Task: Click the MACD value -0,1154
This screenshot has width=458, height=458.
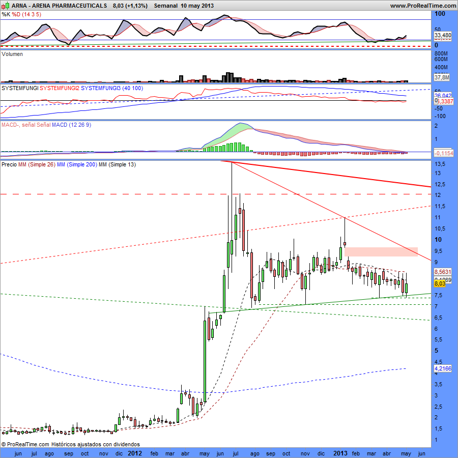Action: 444,153
